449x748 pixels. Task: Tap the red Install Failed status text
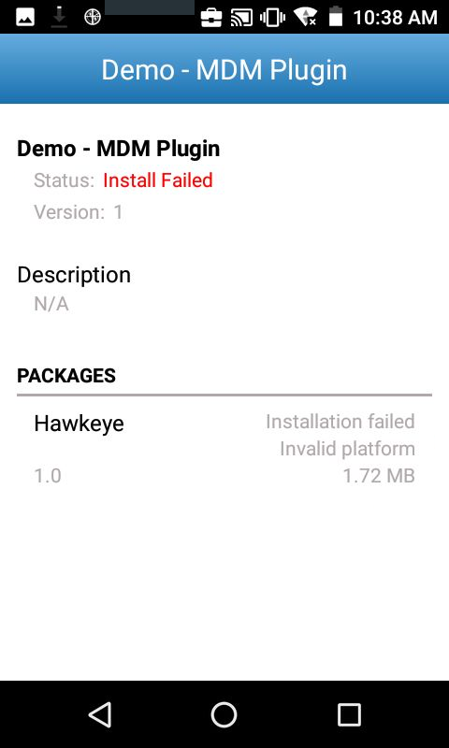click(x=158, y=180)
